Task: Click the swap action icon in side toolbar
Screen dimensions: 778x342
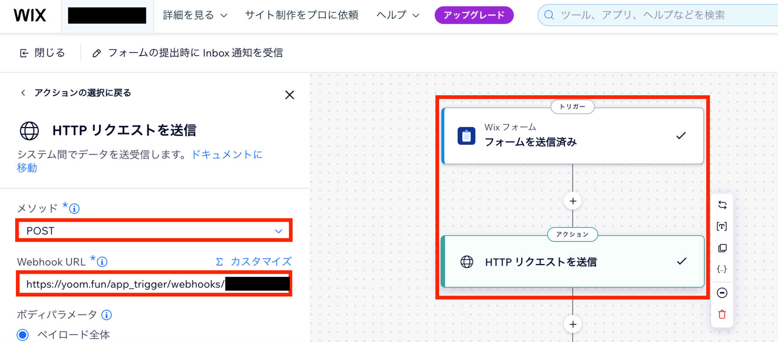Action: pyautogui.click(x=722, y=205)
